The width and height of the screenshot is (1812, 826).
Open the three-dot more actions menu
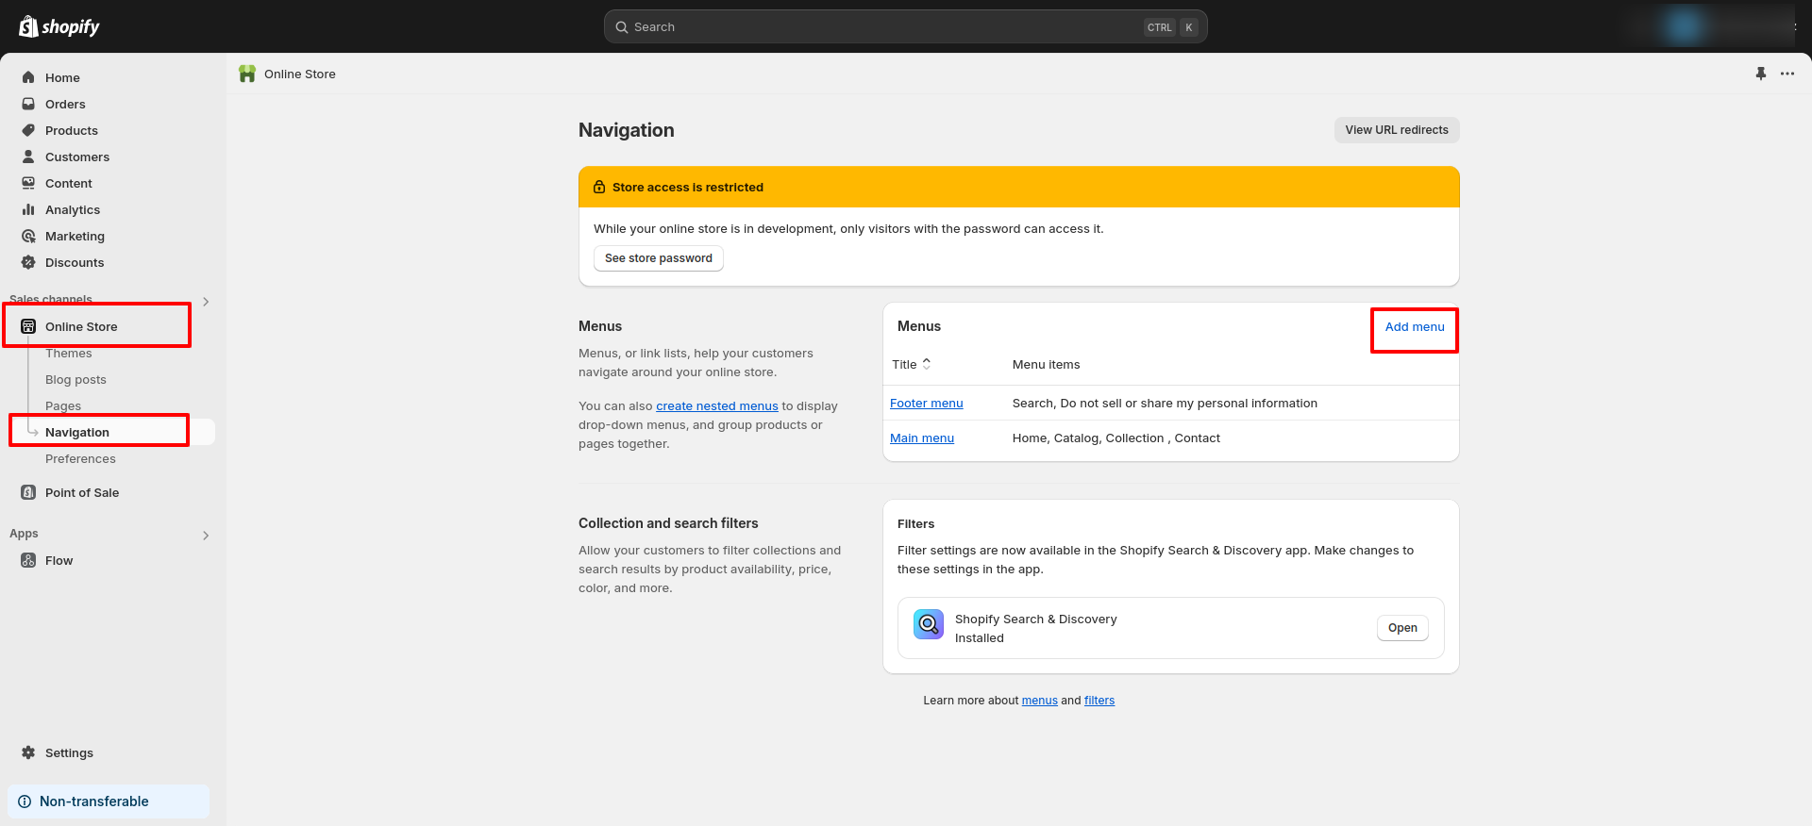1787,74
